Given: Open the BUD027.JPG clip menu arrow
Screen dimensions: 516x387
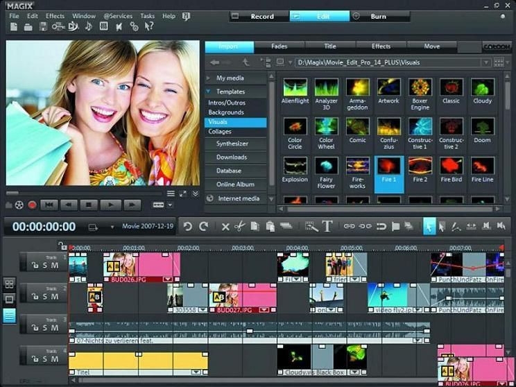Looking at the screenshot, I should pyautogui.click(x=264, y=310).
